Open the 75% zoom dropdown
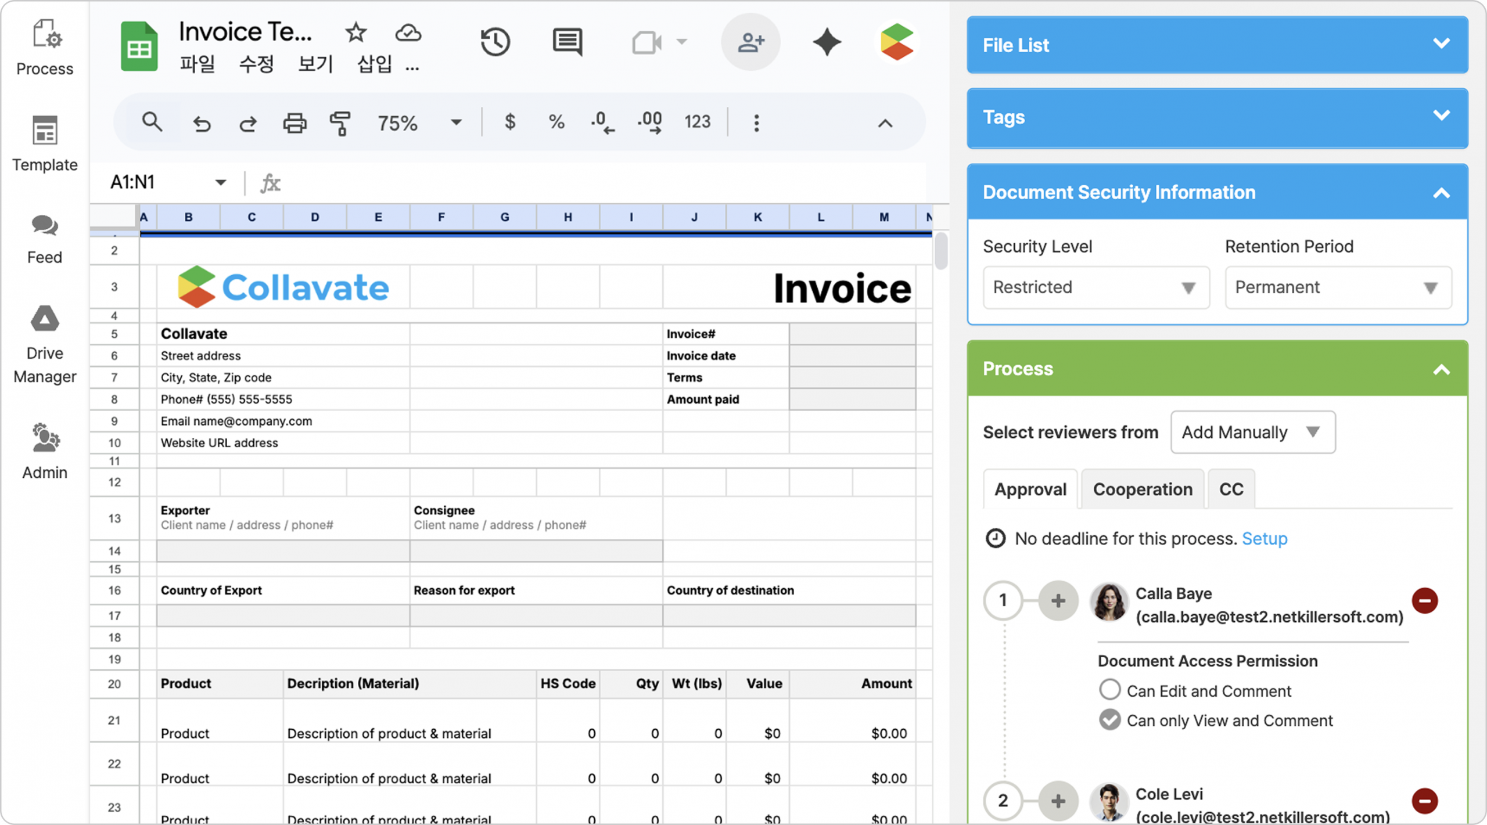 pyautogui.click(x=456, y=122)
